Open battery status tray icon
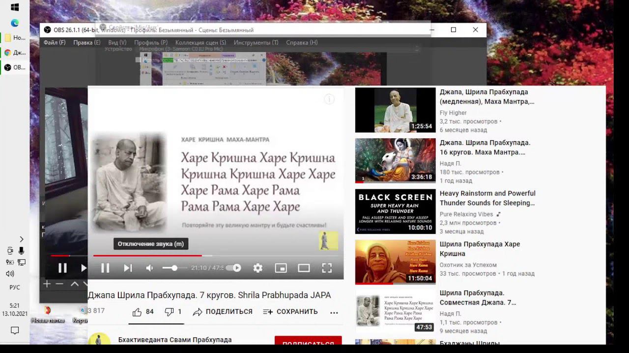The width and height of the screenshot is (629, 353). [10, 262]
